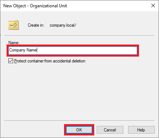The image size is (159, 138).
Task: Click the word 'Name' inside the text box
Action: 32,50
